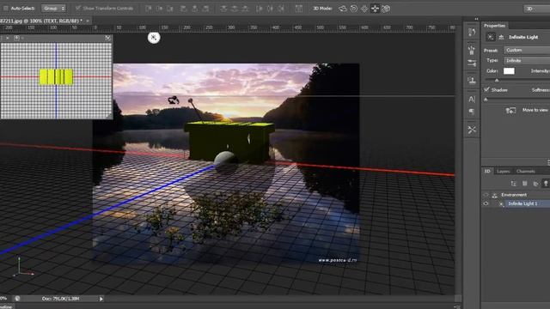This screenshot has height=309, width=550.
Task: Click the Distribute vertical centers icon
Action: pos(235,9)
